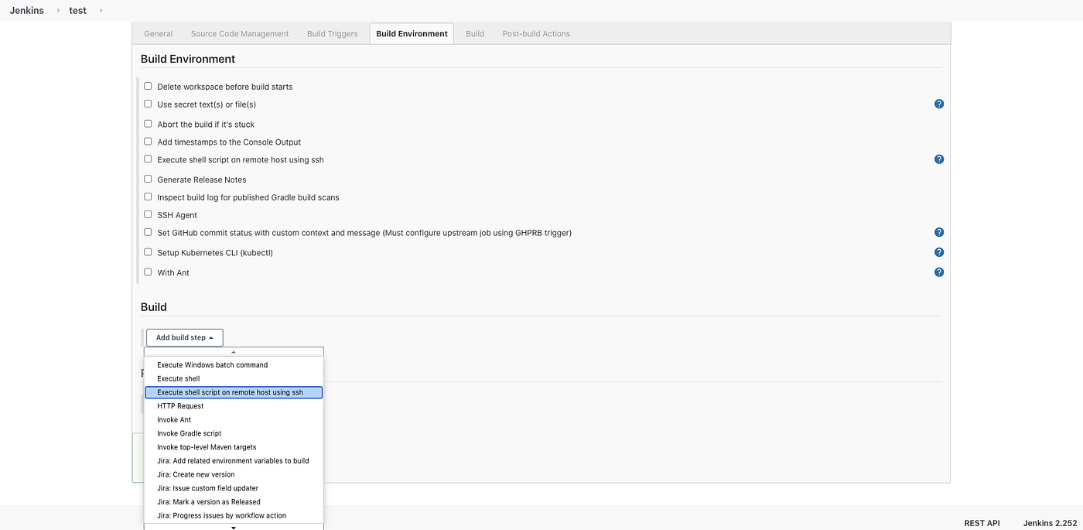Screen dimensions: 1083x530
Task: Check Set GitHub commit status with custom context
Action: [x=148, y=232]
